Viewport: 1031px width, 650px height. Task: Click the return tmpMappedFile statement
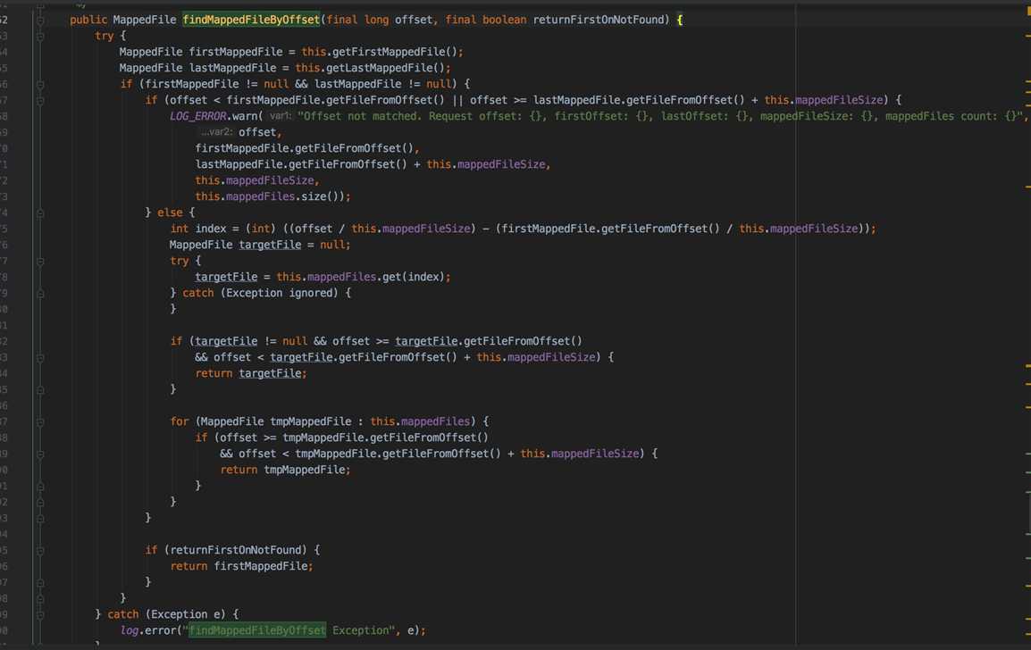pyautogui.click(x=285, y=470)
